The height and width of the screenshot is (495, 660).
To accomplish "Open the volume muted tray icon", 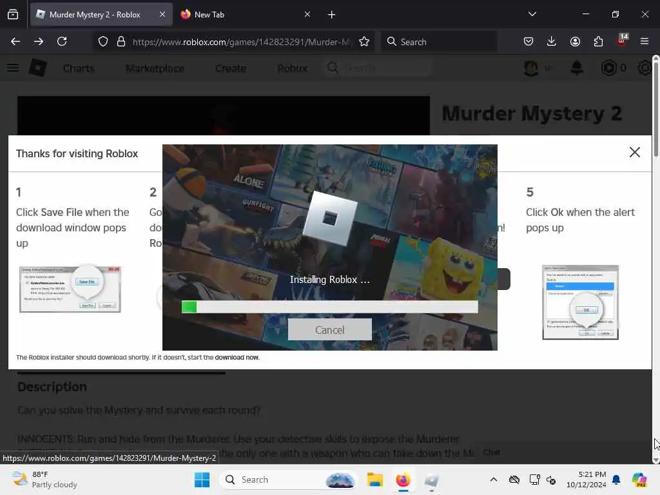I will [551, 480].
